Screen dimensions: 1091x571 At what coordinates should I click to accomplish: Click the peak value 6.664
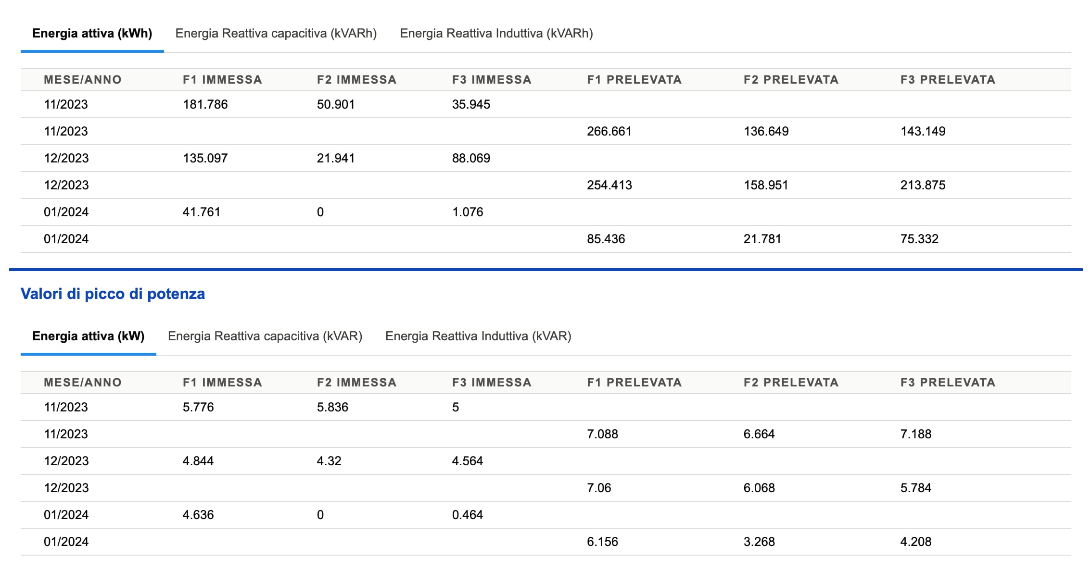(x=759, y=434)
